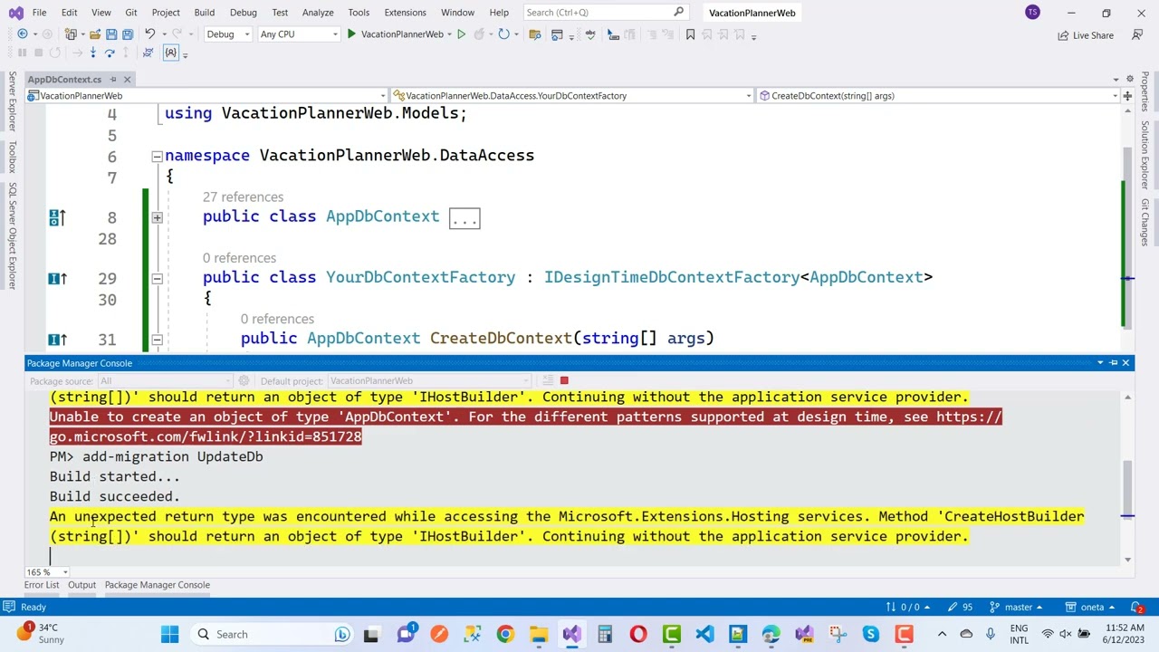Click the restart circular arrow icon
The height and width of the screenshot is (652, 1159).
[x=503, y=34]
